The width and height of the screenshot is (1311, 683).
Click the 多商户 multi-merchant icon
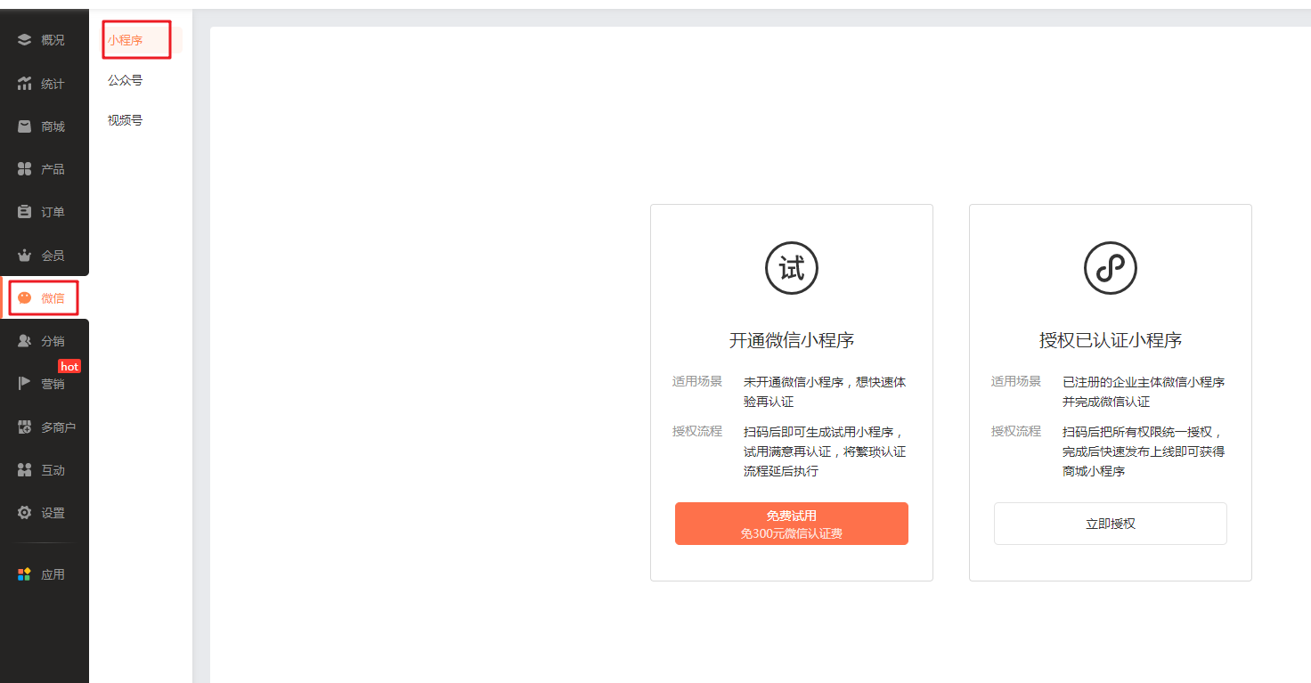(x=24, y=427)
